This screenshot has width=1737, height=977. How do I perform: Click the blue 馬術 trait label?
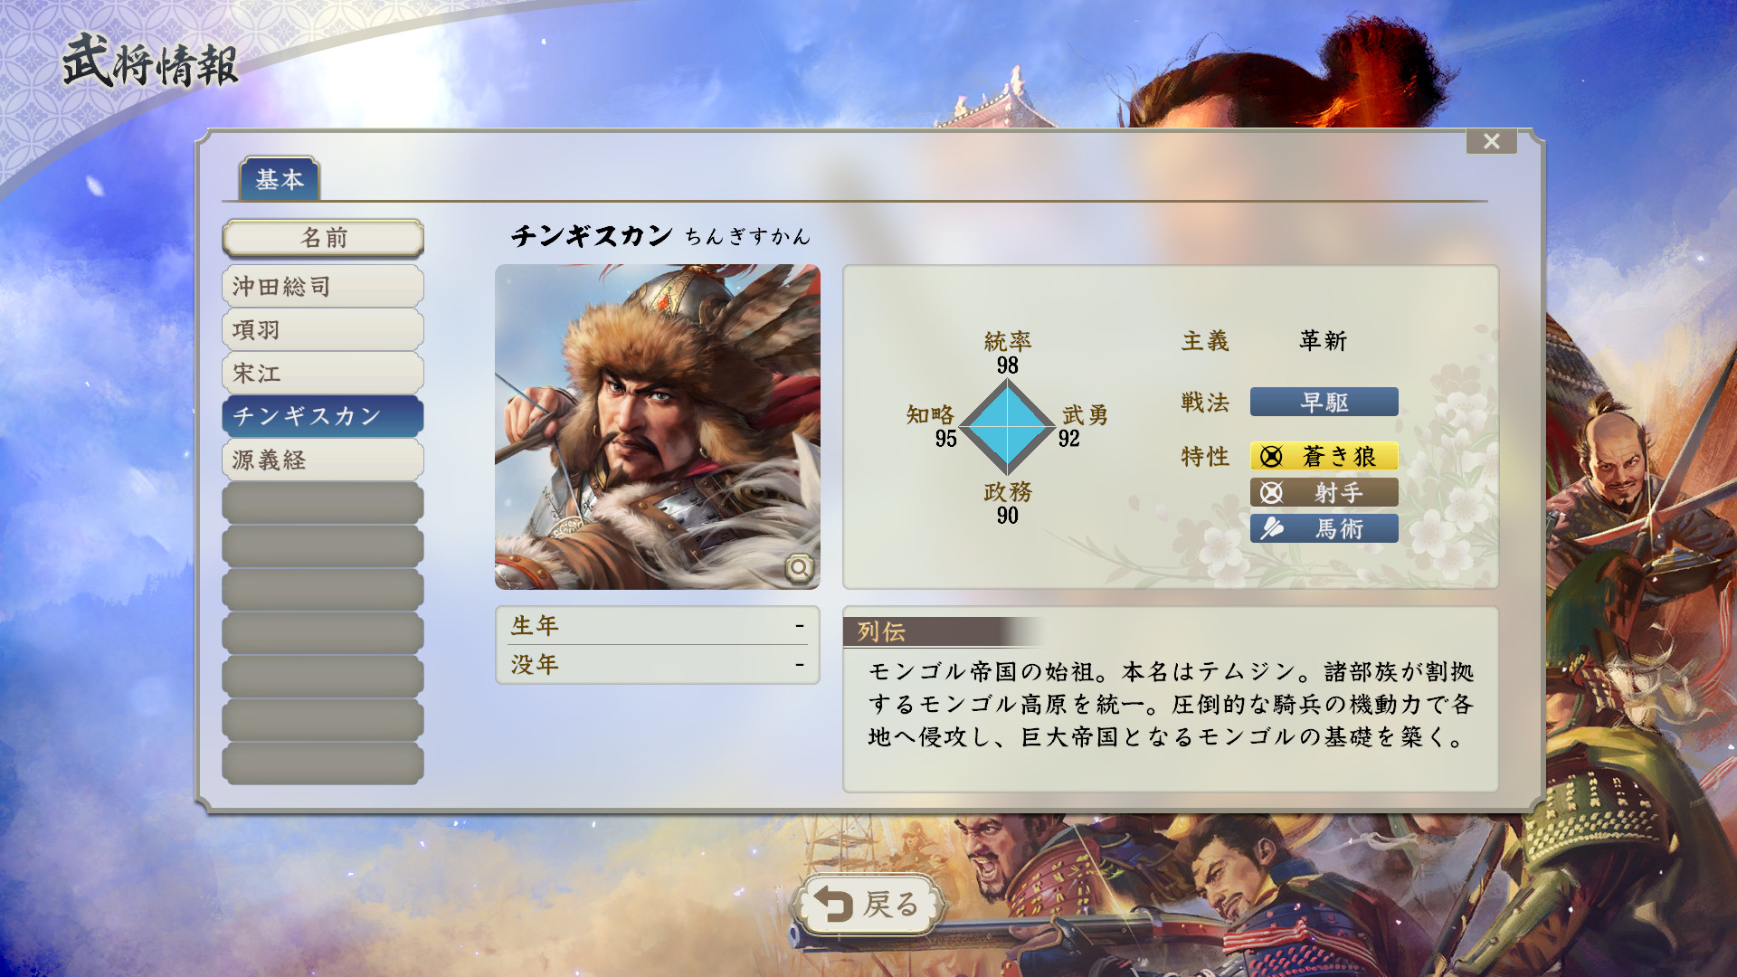point(1324,528)
